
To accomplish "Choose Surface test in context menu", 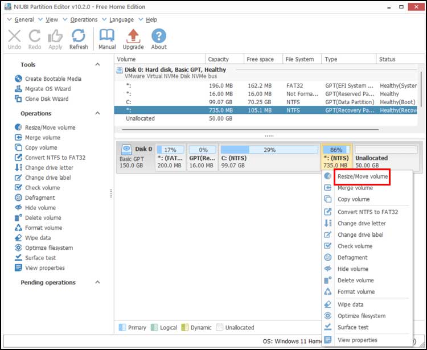I will [x=367, y=327].
